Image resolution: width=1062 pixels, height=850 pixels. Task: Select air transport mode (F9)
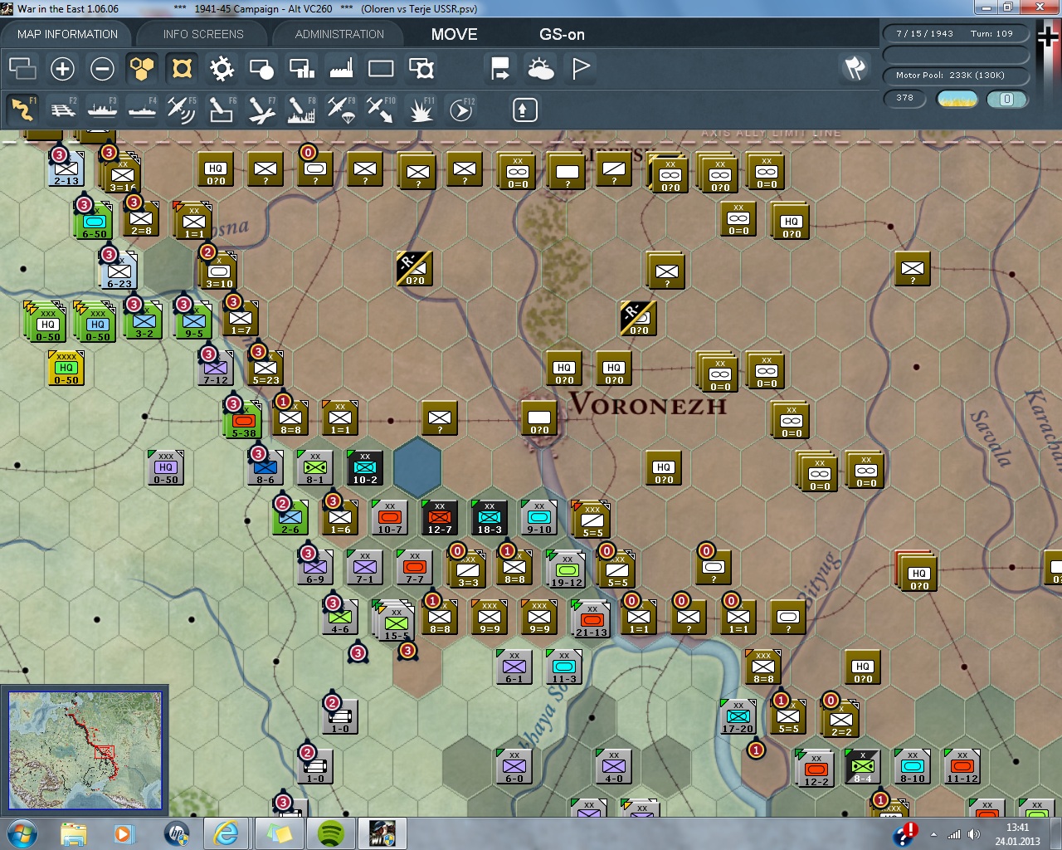click(x=341, y=110)
